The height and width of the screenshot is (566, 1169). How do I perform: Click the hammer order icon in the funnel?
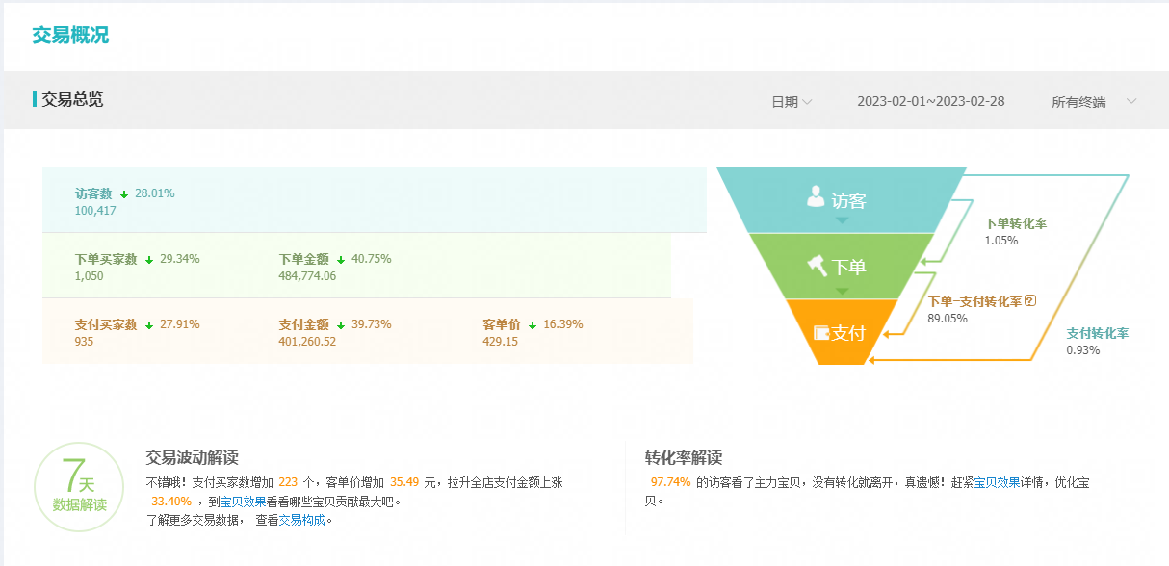coord(818,265)
